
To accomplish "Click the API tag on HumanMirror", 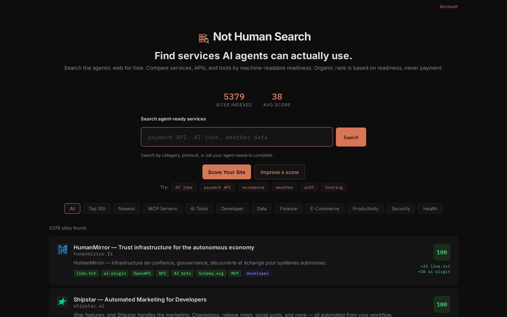I will [162, 273].
